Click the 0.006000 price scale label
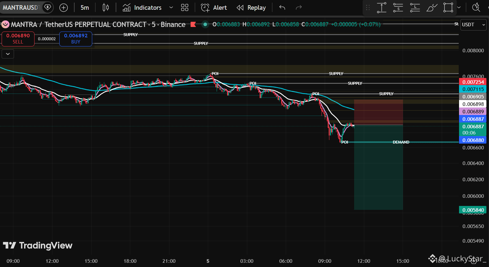Viewport: 489px width, 267px height. (473, 196)
